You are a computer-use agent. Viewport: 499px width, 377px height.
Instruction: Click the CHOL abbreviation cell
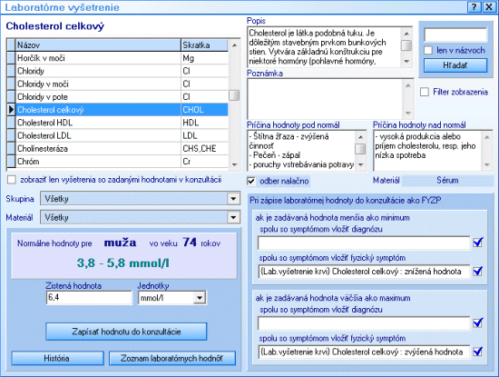pos(204,110)
